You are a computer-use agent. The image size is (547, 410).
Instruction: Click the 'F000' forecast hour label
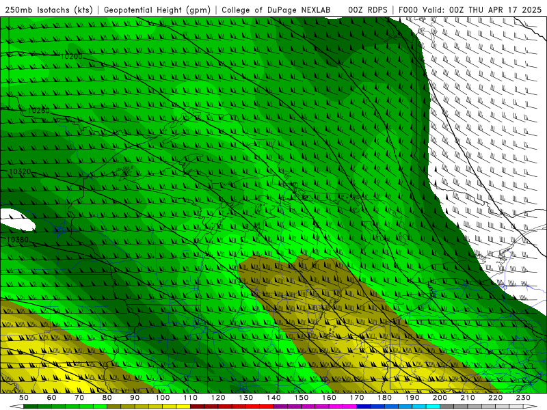point(408,10)
